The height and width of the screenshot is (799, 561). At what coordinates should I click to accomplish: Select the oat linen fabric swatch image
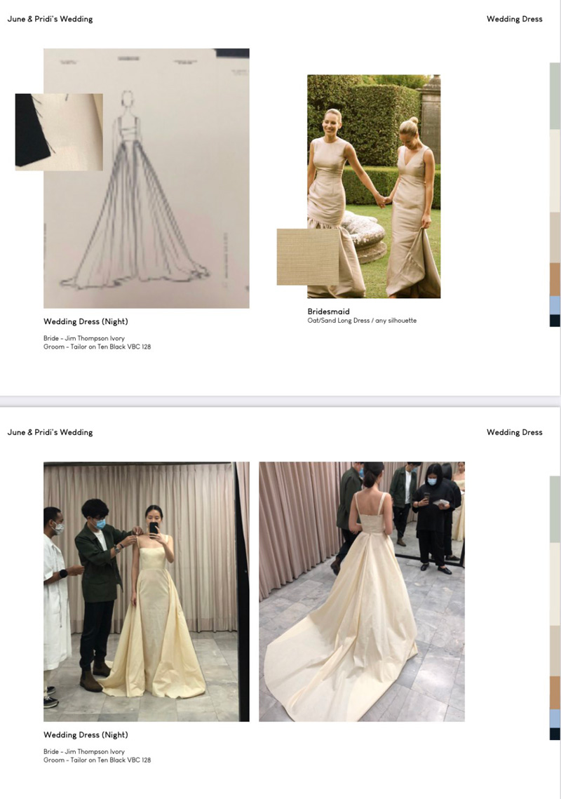[308, 257]
